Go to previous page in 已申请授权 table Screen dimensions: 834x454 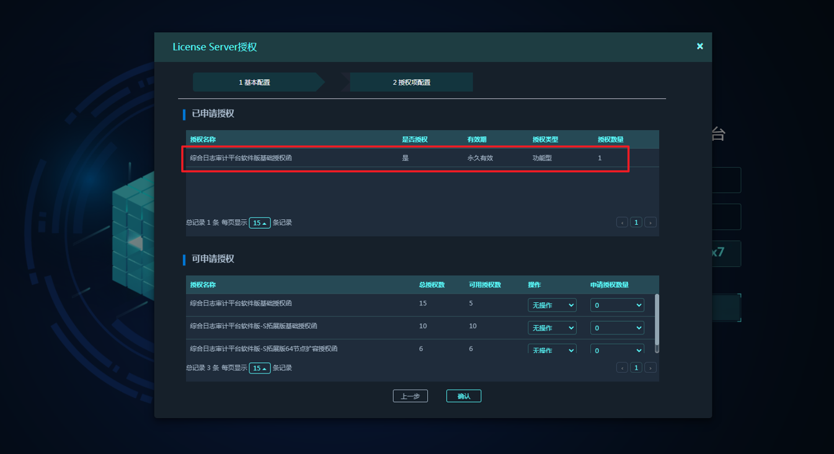(622, 222)
